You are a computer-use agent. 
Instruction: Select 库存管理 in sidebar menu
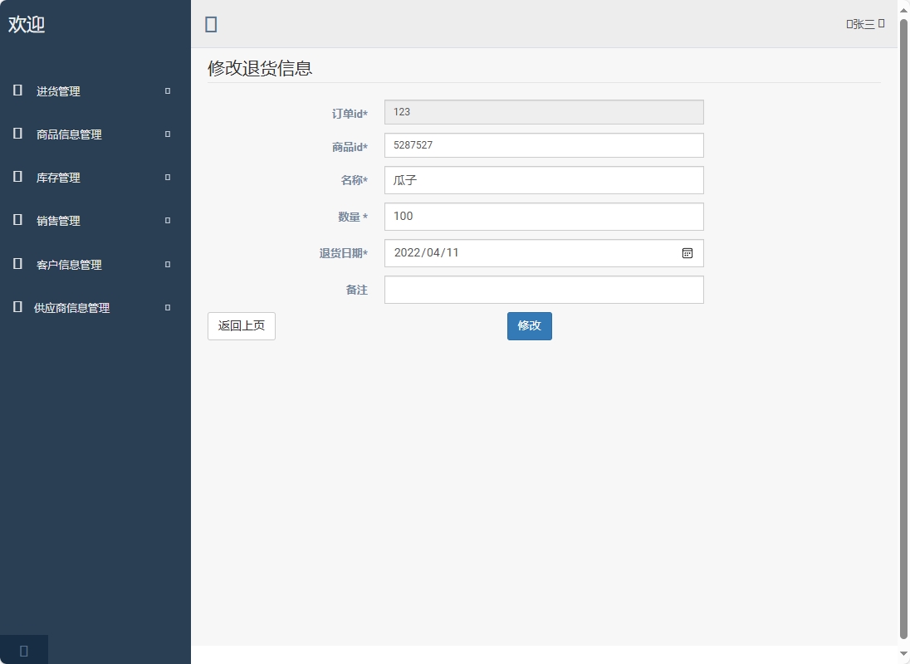(x=58, y=177)
